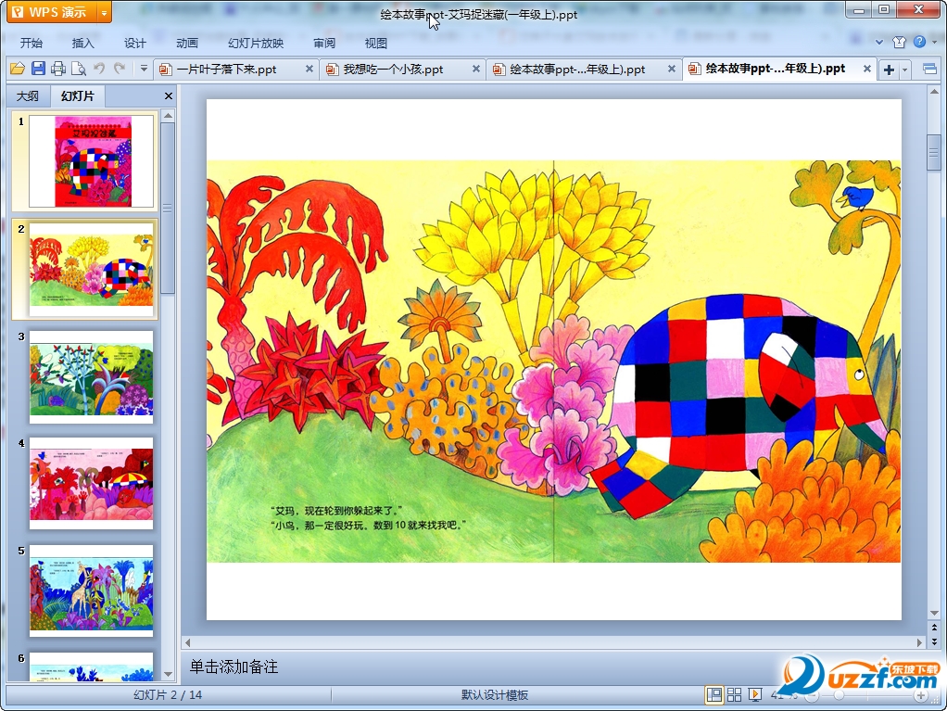Open the 审阅 menu tab
The image size is (947, 711).
(324, 43)
